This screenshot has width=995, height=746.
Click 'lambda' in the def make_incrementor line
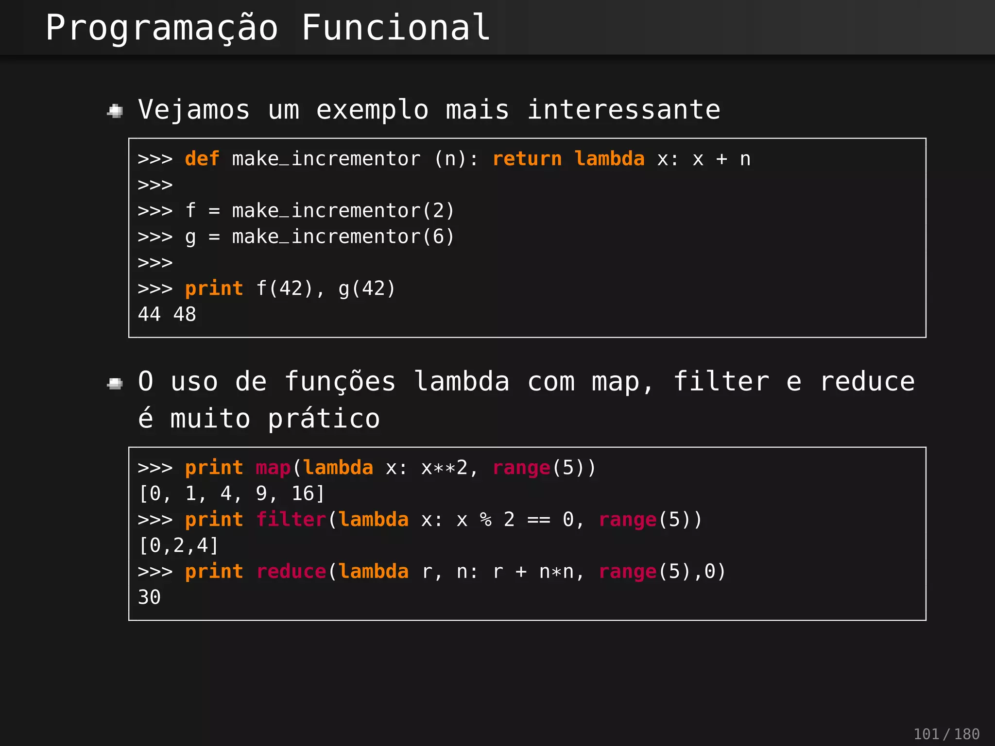tap(610, 159)
